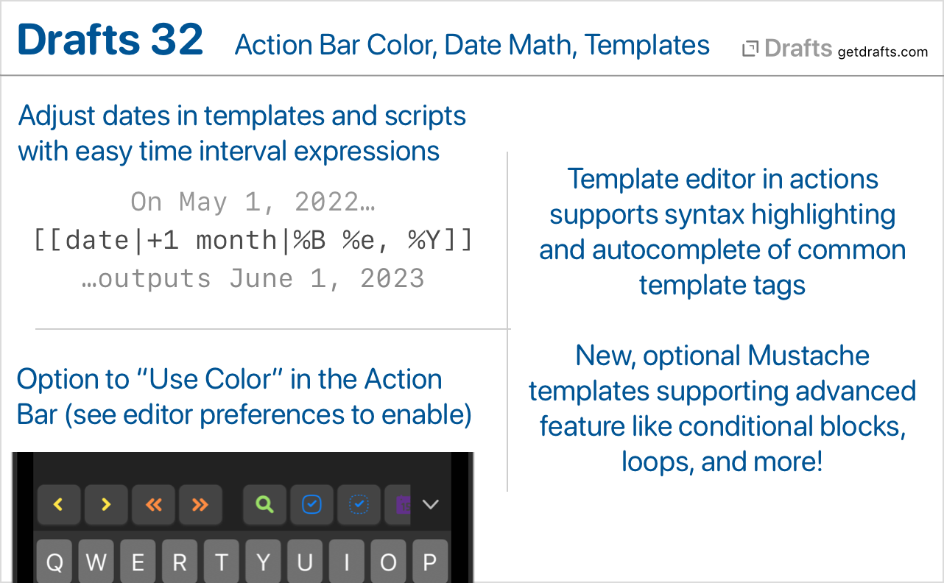Tap the Y key on keyboard
This screenshot has width=944, height=583.
point(263,562)
